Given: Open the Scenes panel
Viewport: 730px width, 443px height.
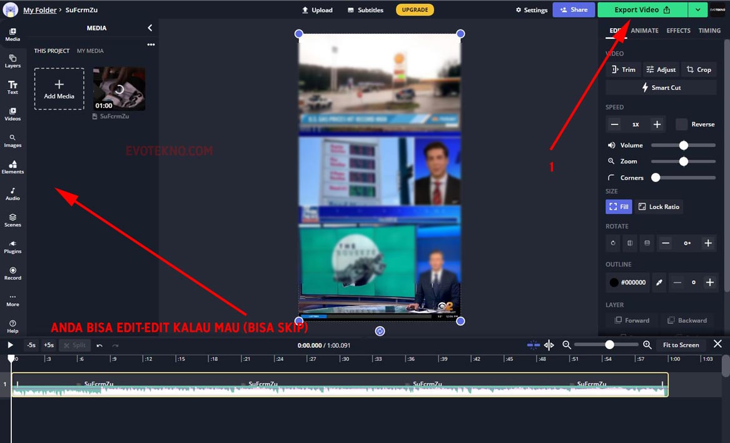Looking at the screenshot, I should 13,220.
